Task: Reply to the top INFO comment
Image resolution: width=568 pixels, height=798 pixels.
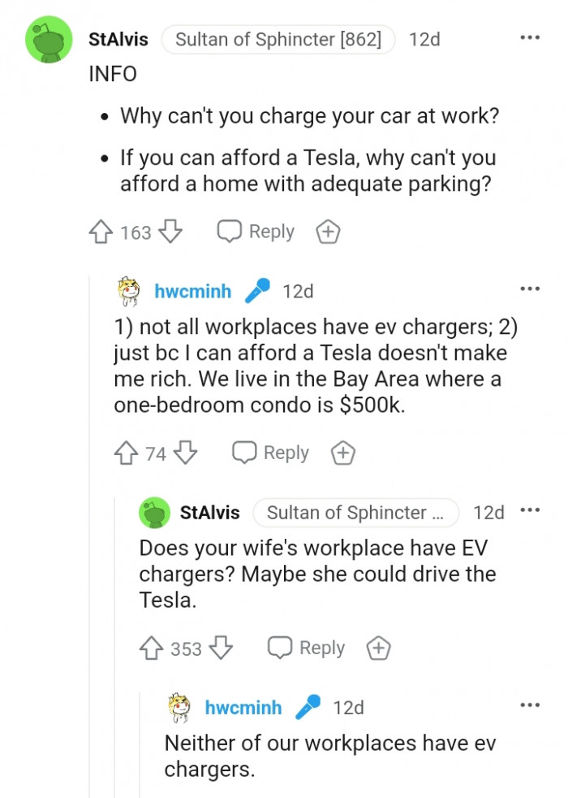Action: click(256, 232)
